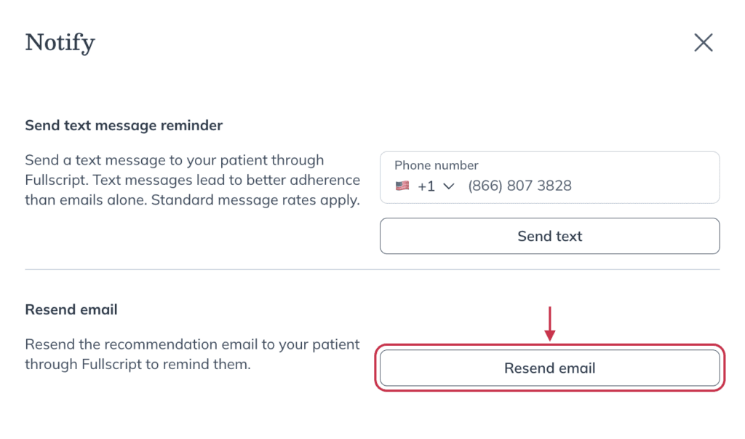Click the Phone number field label

(437, 165)
